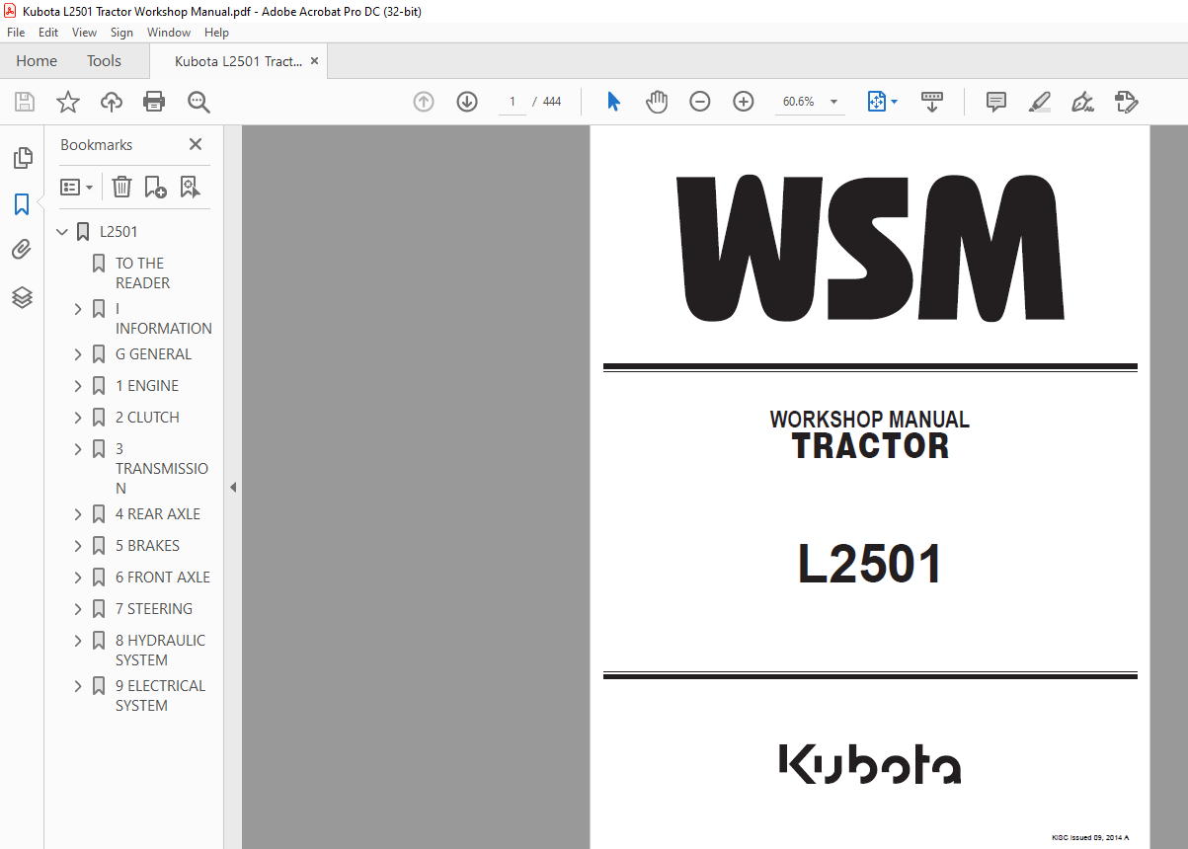Open Find text search tool
The height and width of the screenshot is (849, 1188).
coord(198,102)
